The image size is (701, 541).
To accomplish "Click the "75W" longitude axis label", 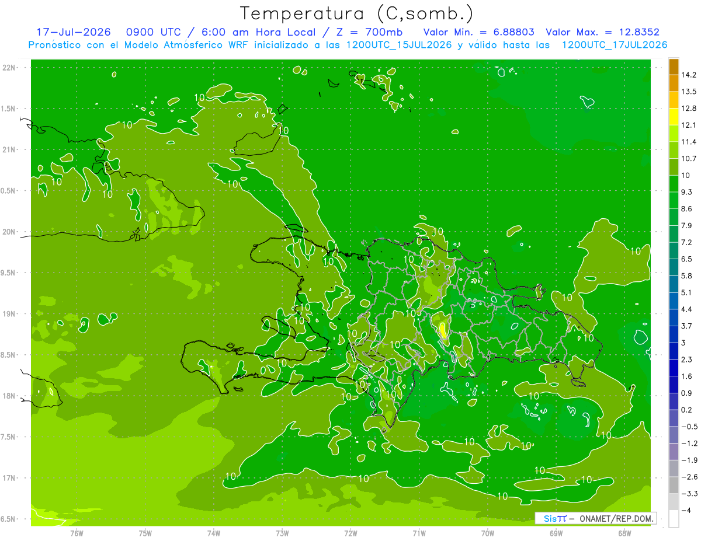I will click(145, 533).
